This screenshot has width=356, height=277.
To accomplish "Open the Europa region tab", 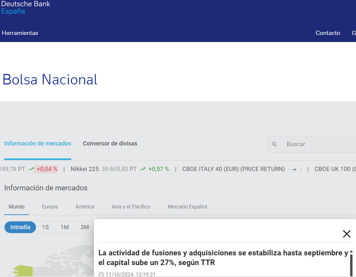I will tap(50, 207).
